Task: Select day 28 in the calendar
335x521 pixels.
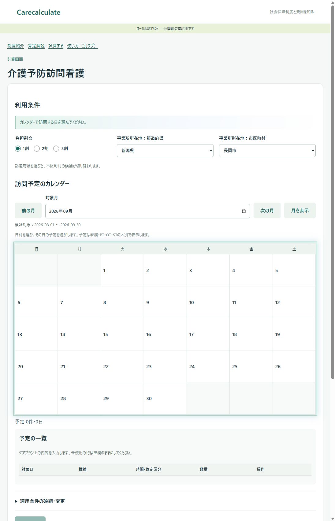Action: point(79,398)
